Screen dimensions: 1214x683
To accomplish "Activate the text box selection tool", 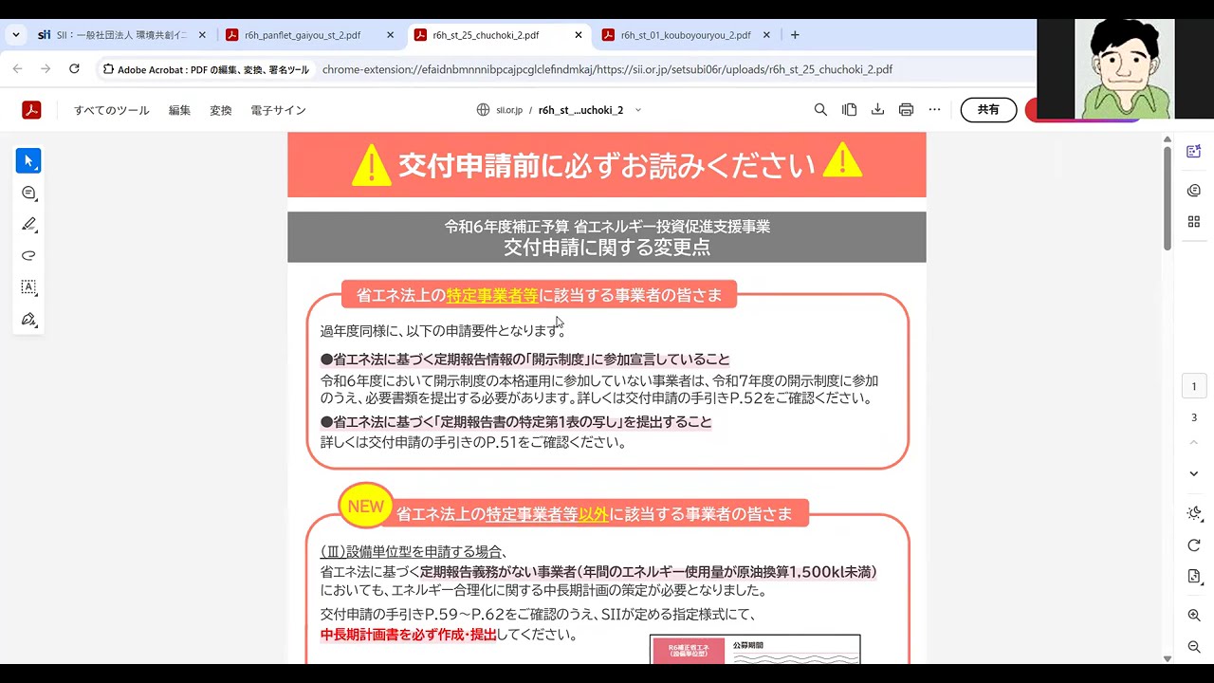I will pos(28,287).
